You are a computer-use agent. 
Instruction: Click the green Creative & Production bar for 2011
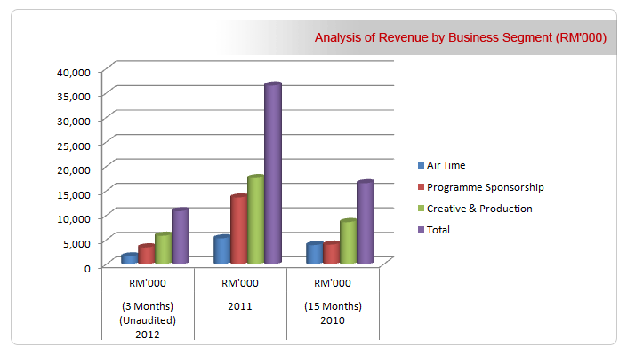point(255,220)
